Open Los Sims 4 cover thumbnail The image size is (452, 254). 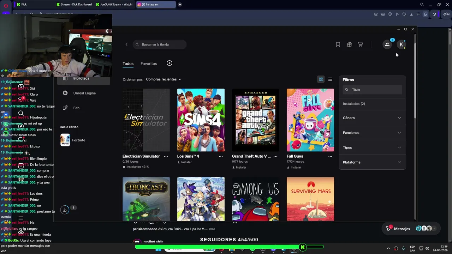(201, 120)
